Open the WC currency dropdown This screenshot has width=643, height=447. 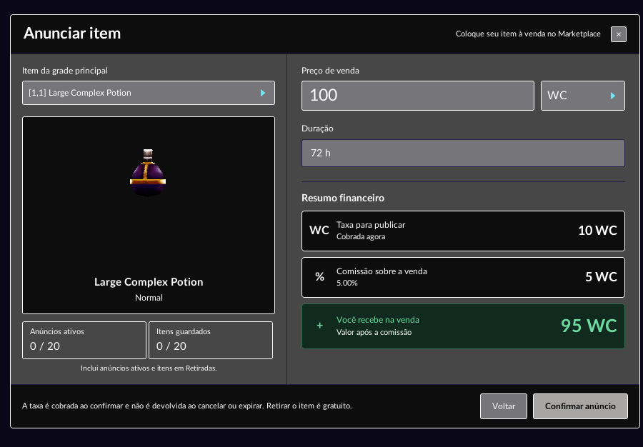pyautogui.click(x=583, y=96)
